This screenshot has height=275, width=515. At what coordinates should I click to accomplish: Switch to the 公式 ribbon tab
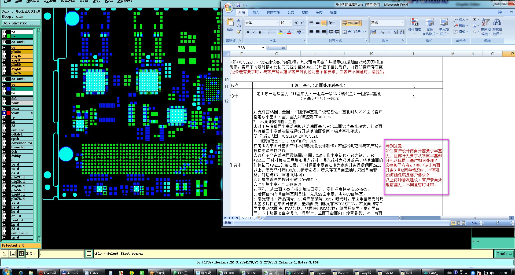click(x=290, y=12)
